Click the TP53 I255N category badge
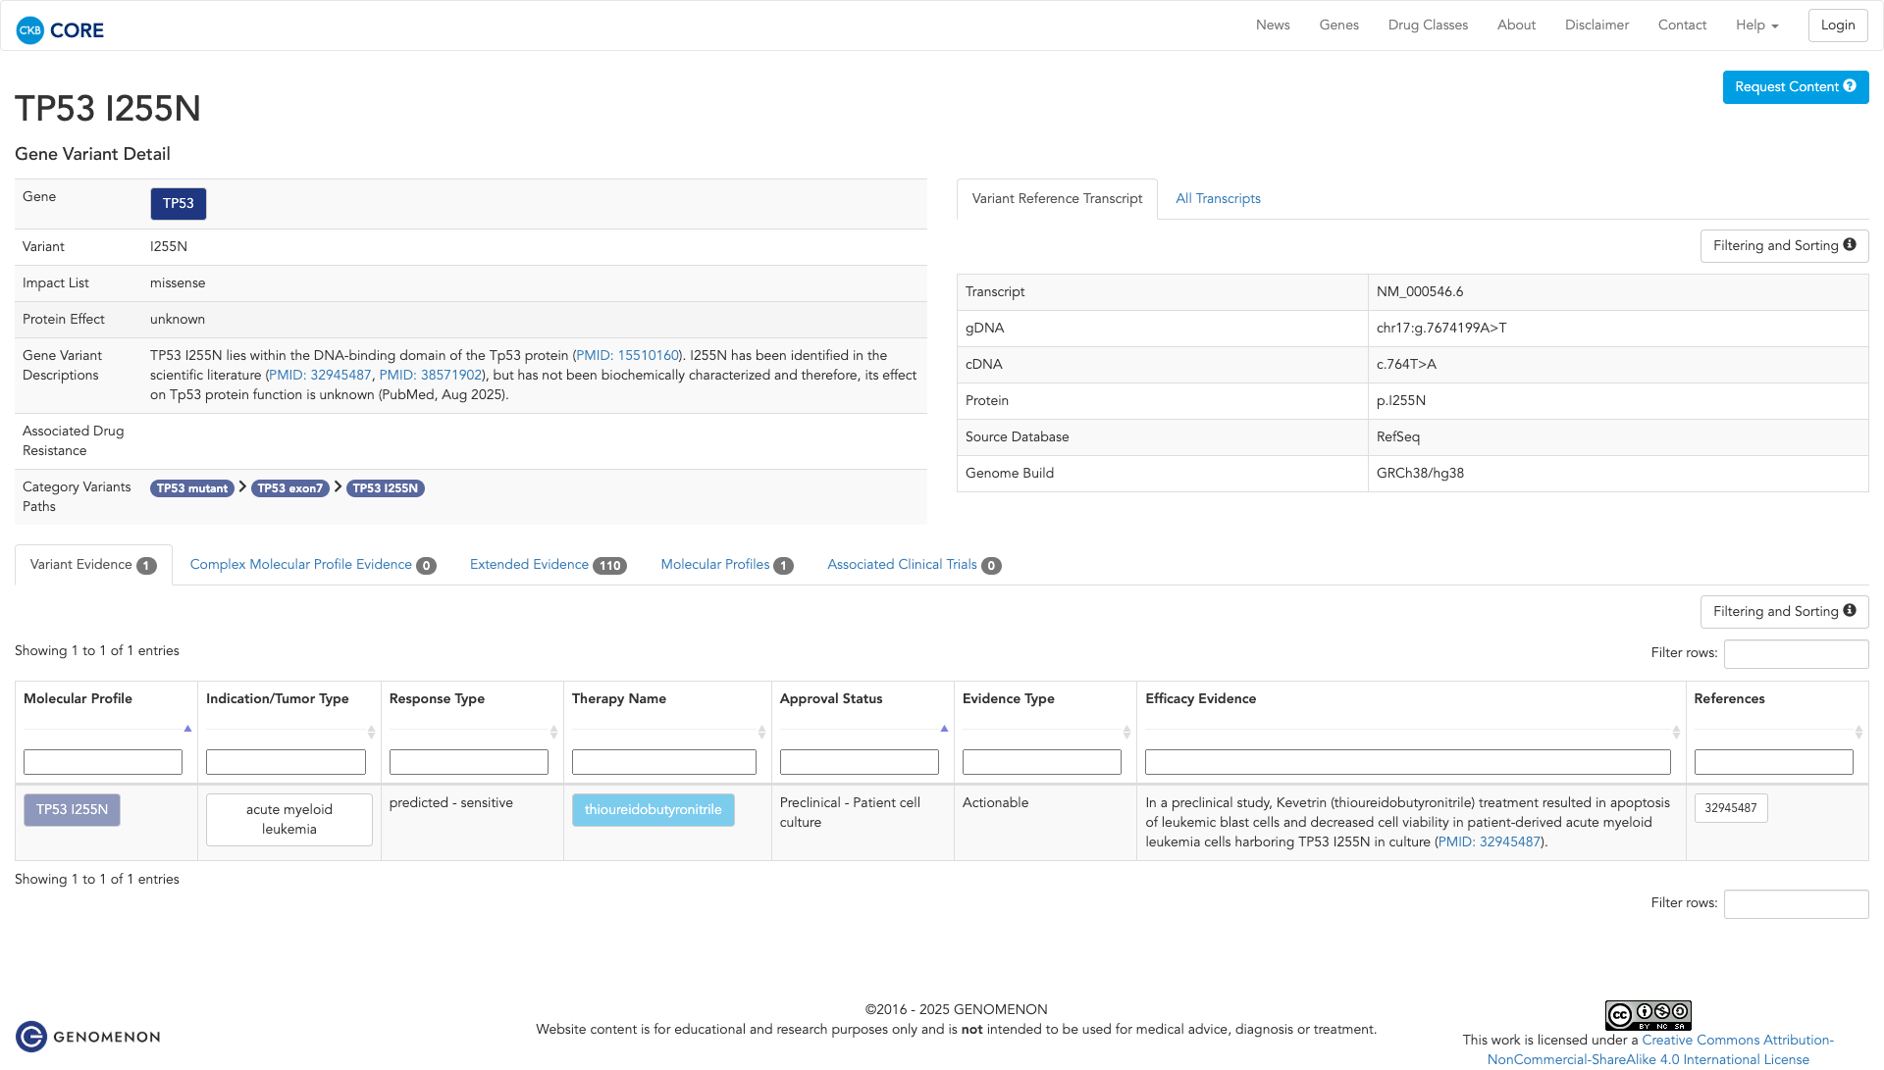The width and height of the screenshot is (1884, 1070). (386, 488)
